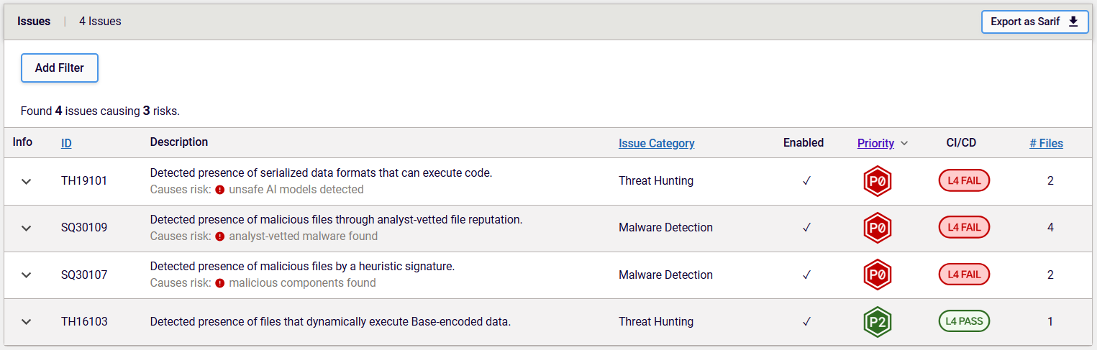The image size is (1097, 350).
Task: Toggle the Enabled checkmark for TH16103
Action: pos(806,321)
